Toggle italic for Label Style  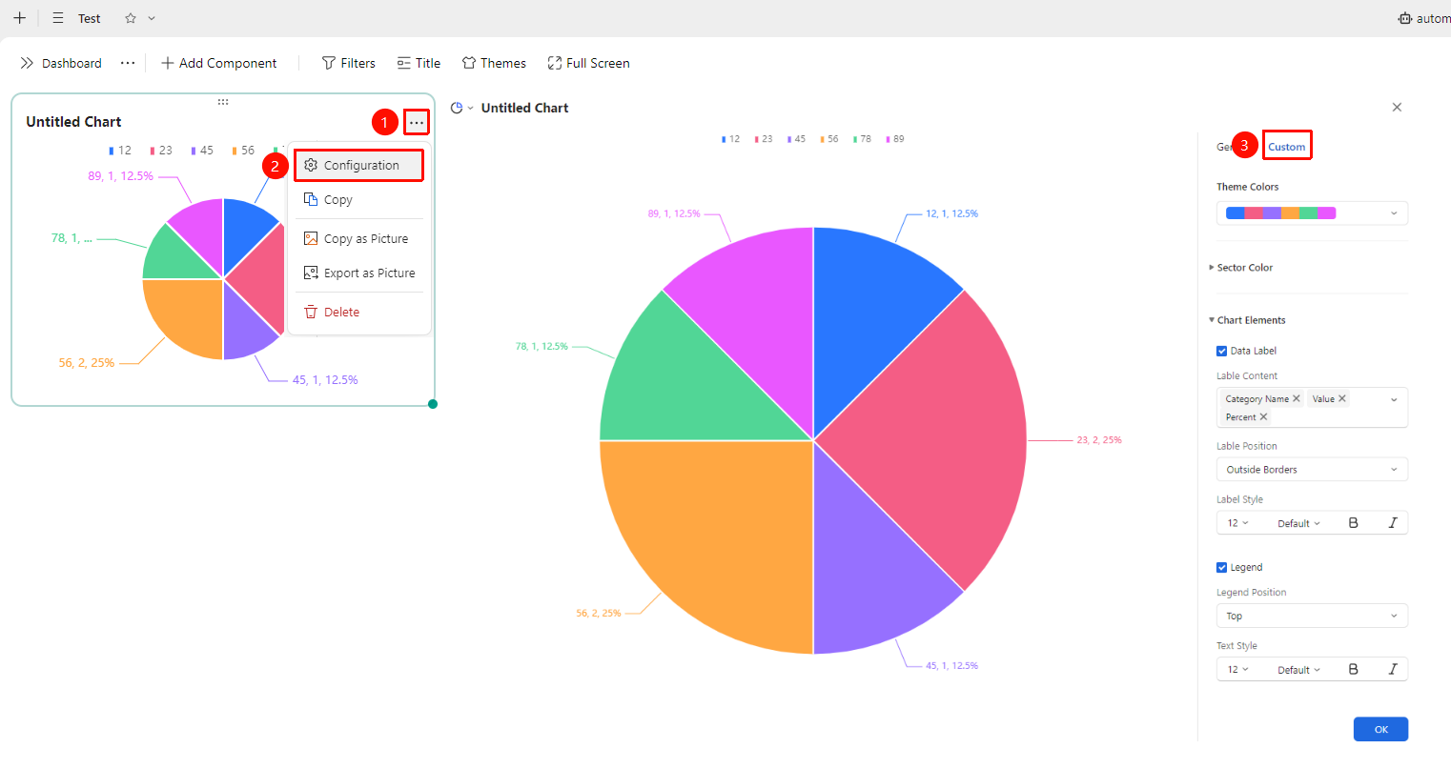click(1393, 523)
